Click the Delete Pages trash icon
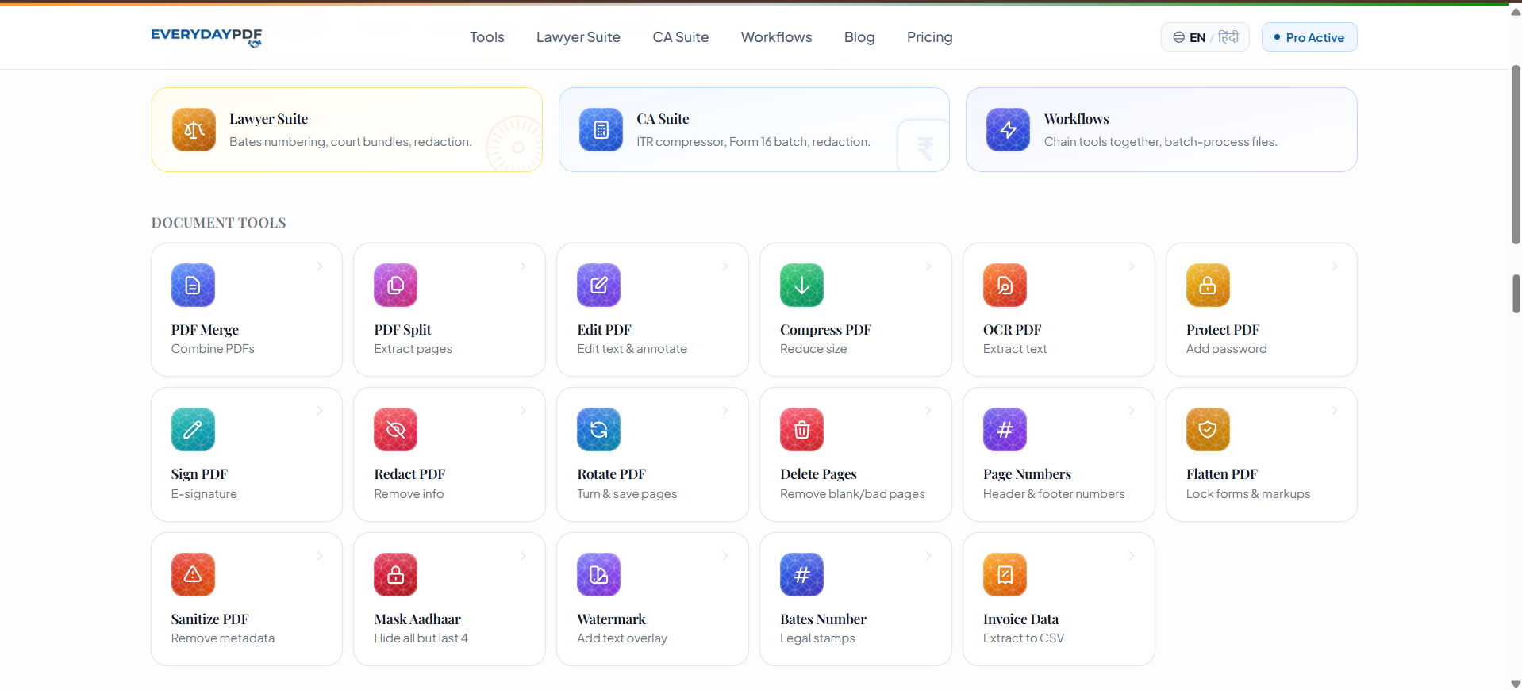Viewport: 1522px width, 690px height. point(801,430)
